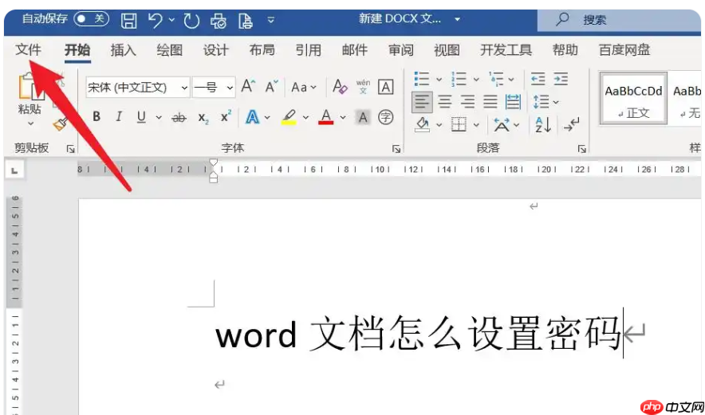Image resolution: width=705 pixels, height=415 pixels.
Task: Toggle Bold formatting
Action: click(96, 117)
